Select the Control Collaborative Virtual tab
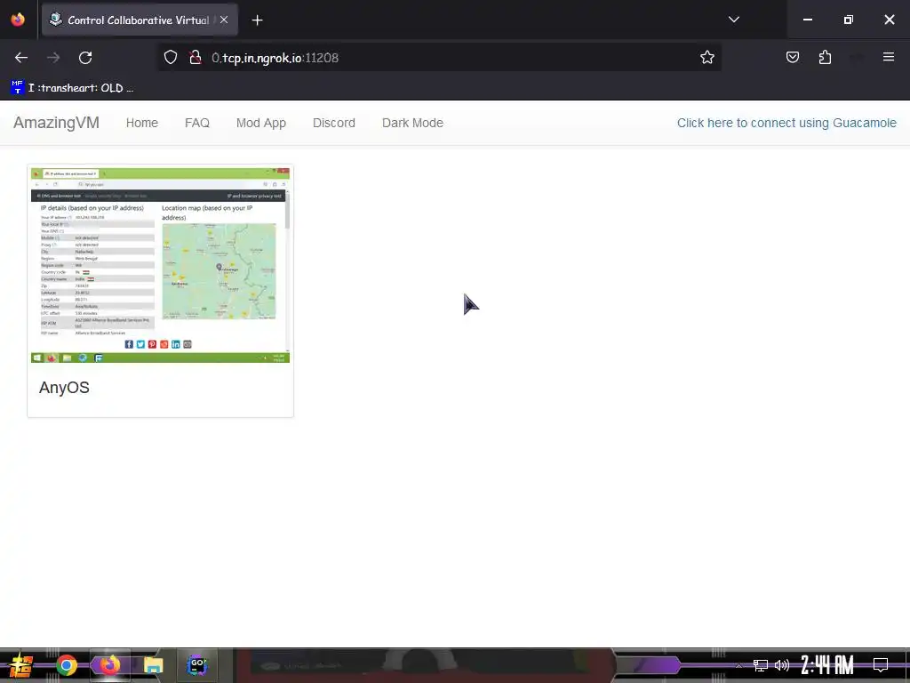Image resolution: width=910 pixels, height=683 pixels. (140, 20)
